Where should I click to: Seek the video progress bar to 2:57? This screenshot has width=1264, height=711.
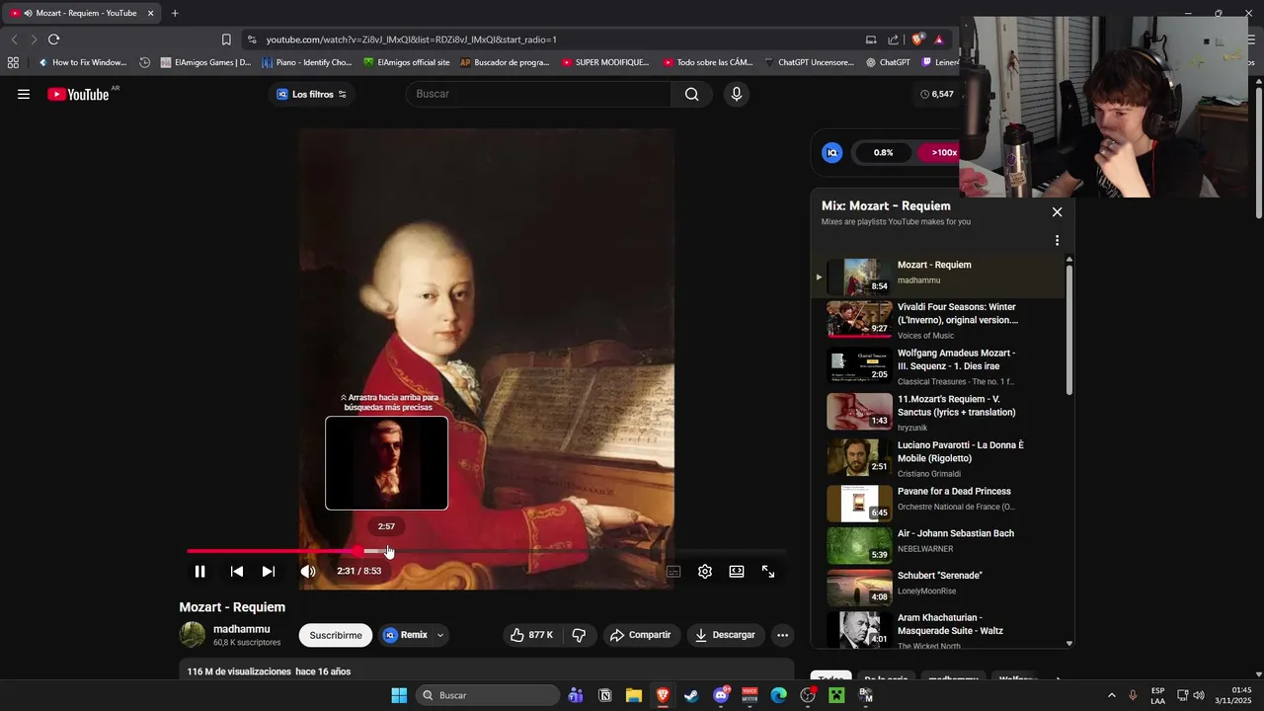(386, 551)
